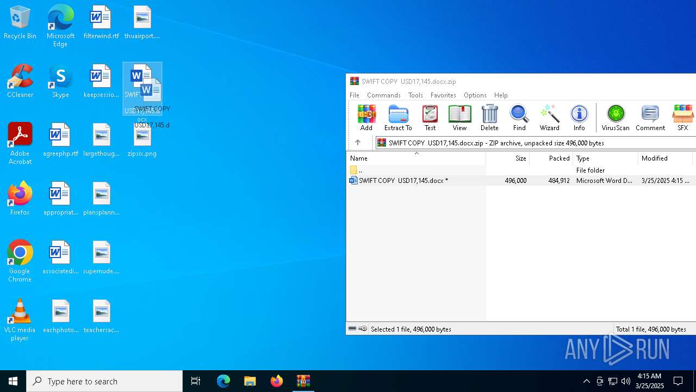Click the key icon in WinRAR status bar

363,329
